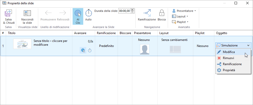The image size is (253, 105).
Task: Select Proprietà gear item in menu
Action: [229, 70]
